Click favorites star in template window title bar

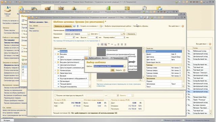click(36, 18)
